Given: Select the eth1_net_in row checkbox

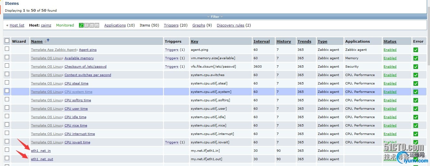Looking at the screenshot, I should point(7,150).
